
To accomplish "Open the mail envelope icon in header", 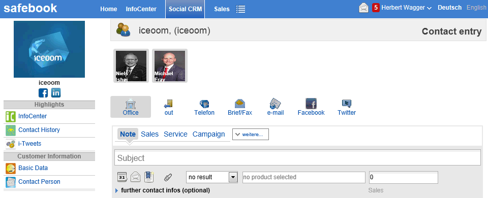I will [363, 8].
